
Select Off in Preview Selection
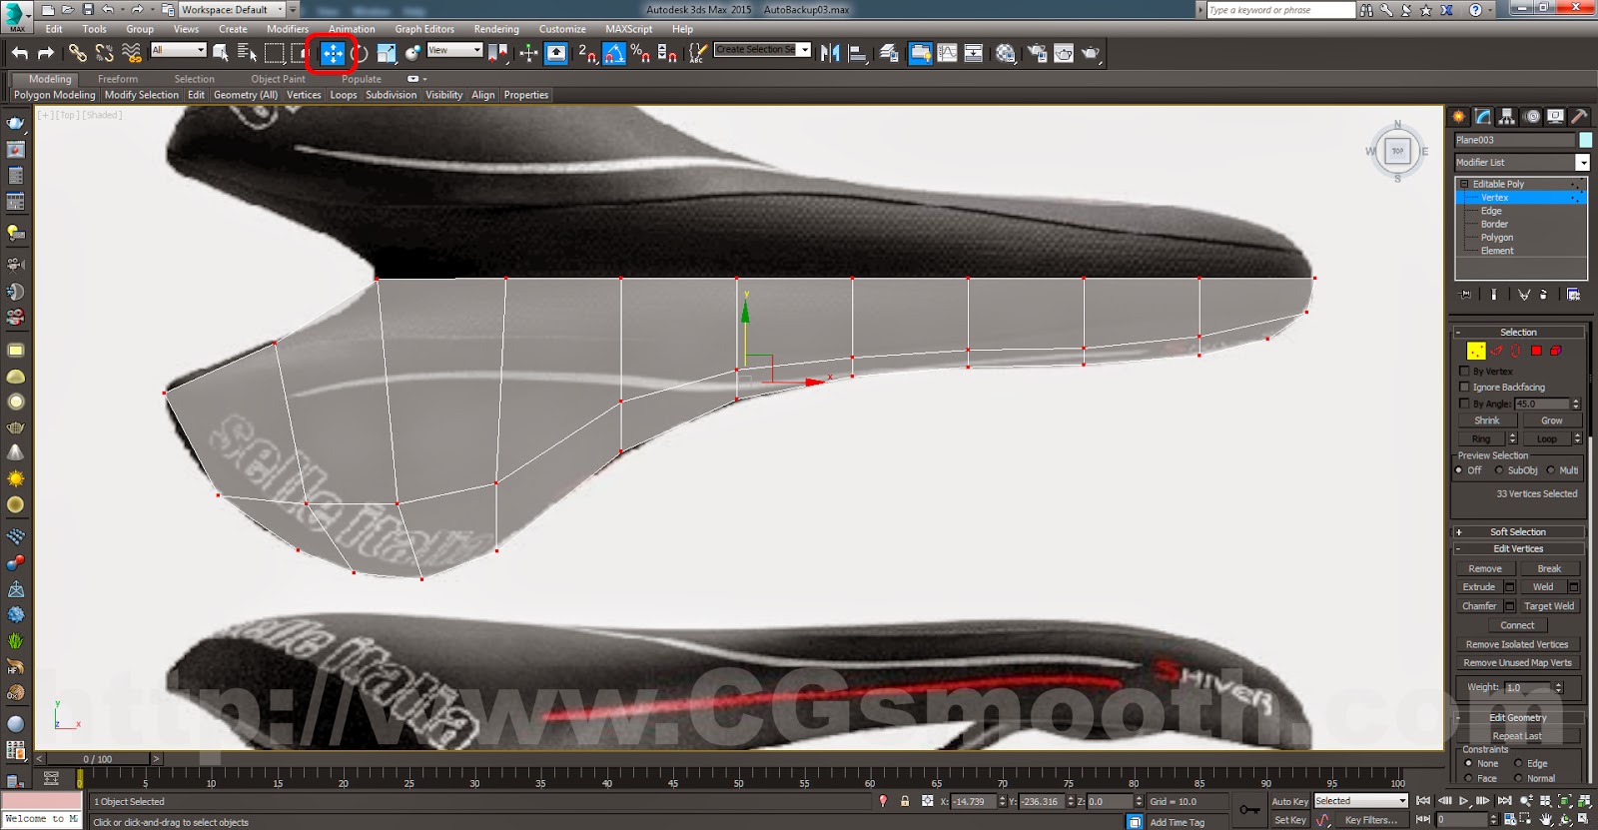pyautogui.click(x=1459, y=470)
